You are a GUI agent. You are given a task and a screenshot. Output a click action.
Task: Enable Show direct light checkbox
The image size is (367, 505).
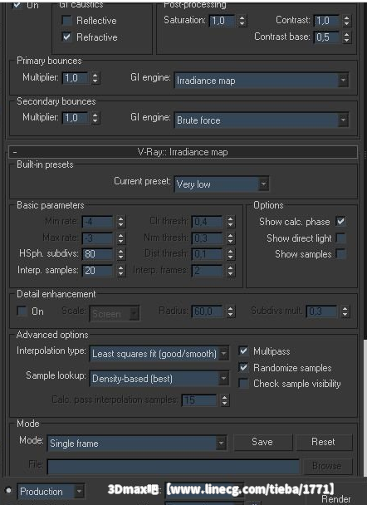tap(340, 238)
